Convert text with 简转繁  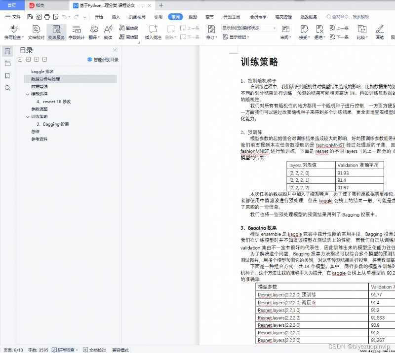pos(128,37)
